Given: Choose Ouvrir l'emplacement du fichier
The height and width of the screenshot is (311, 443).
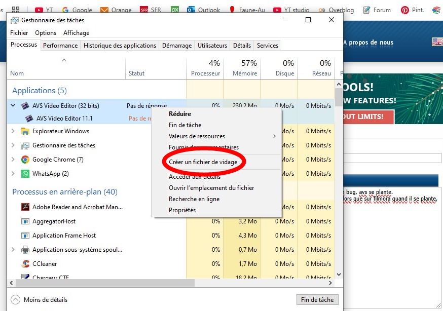Looking at the screenshot, I should pos(217,188).
